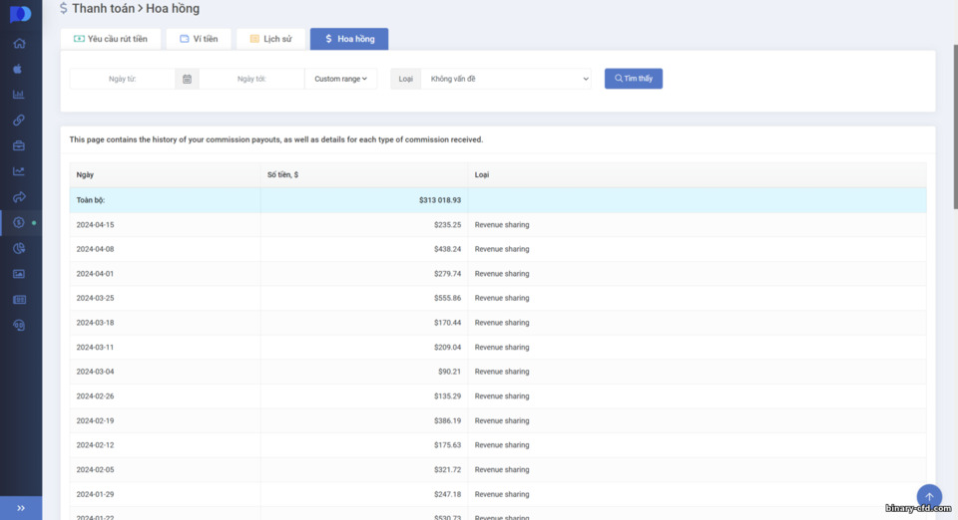Viewport: 958px width, 520px height.
Task: Click the page vertical scrollbar
Action: point(955,127)
